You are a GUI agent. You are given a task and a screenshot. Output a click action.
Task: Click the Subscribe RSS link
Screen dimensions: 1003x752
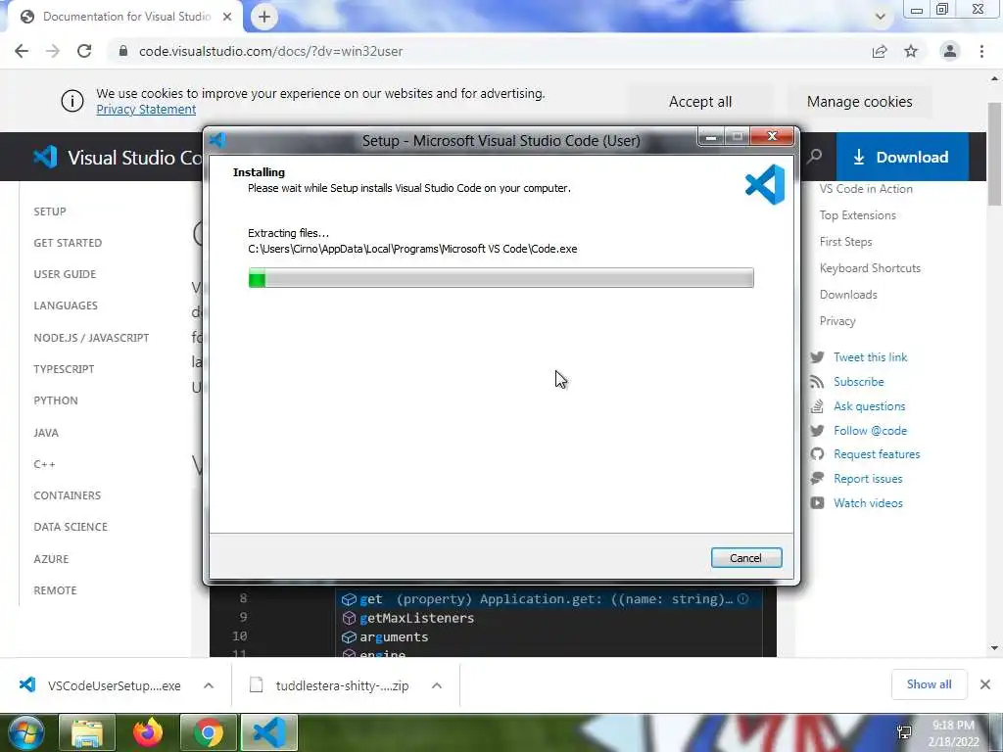[x=858, y=382]
